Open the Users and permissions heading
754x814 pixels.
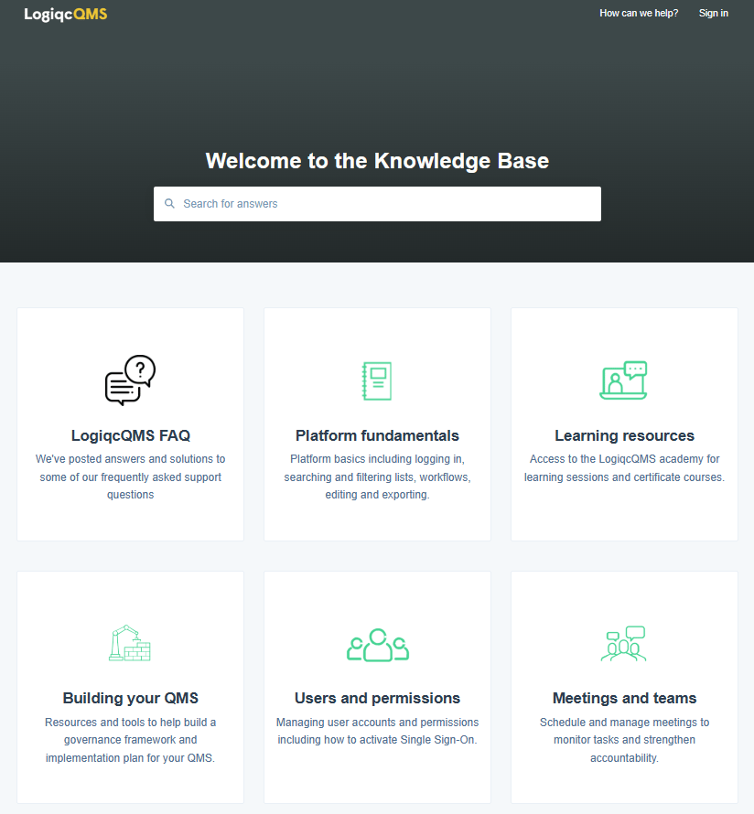(x=377, y=698)
